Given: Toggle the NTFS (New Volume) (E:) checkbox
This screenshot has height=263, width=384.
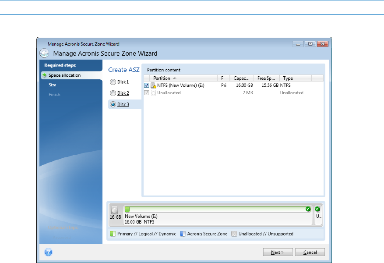Looking at the screenshot, I should tap(146, 85).
